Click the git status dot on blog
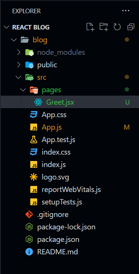The width and height of the screenshot is (139, 274). point(127,40)
